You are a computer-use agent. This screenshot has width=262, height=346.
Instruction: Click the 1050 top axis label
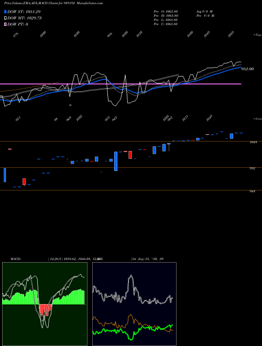tap(190, 34)
